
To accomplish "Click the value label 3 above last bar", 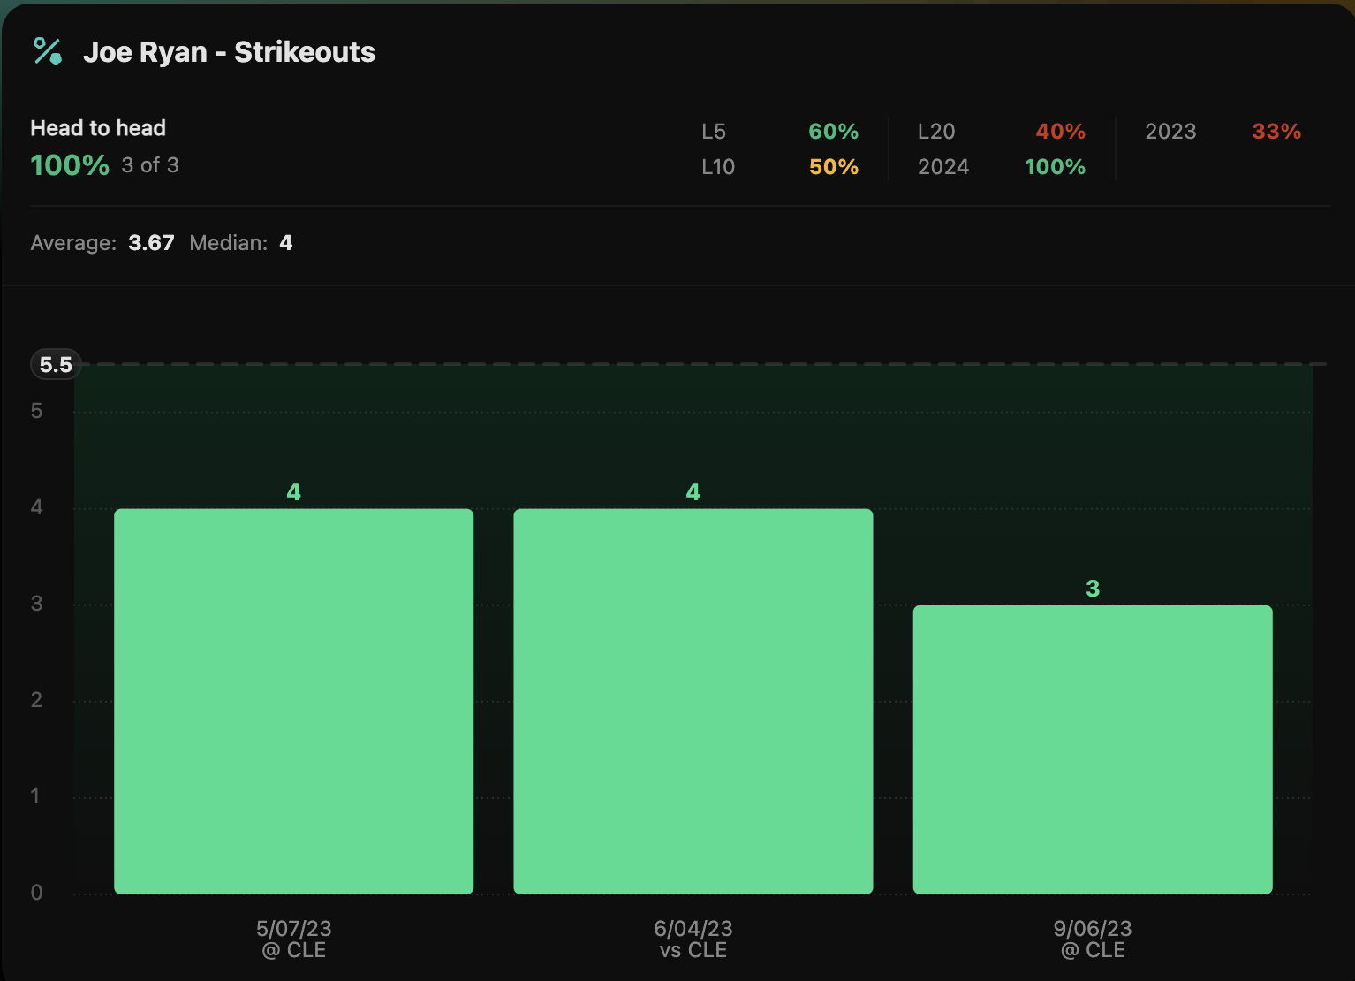I will tap(1092, 589).
